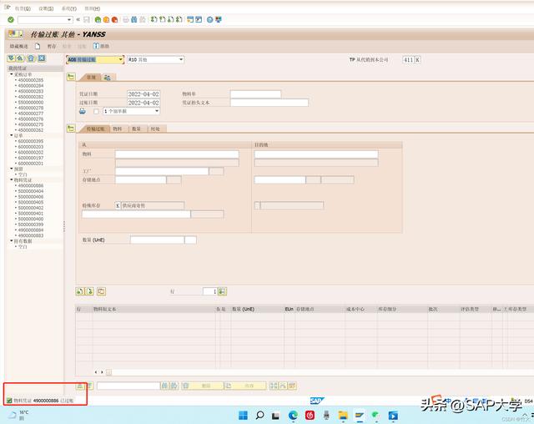The image size is (534, 424).
Task: Click the Print icon in standard toolbar
Action: click(126, 20)
